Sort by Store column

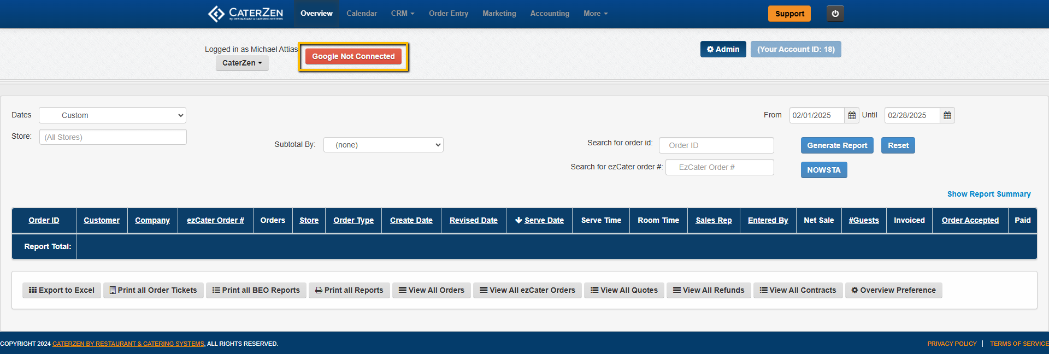point(309,220)
